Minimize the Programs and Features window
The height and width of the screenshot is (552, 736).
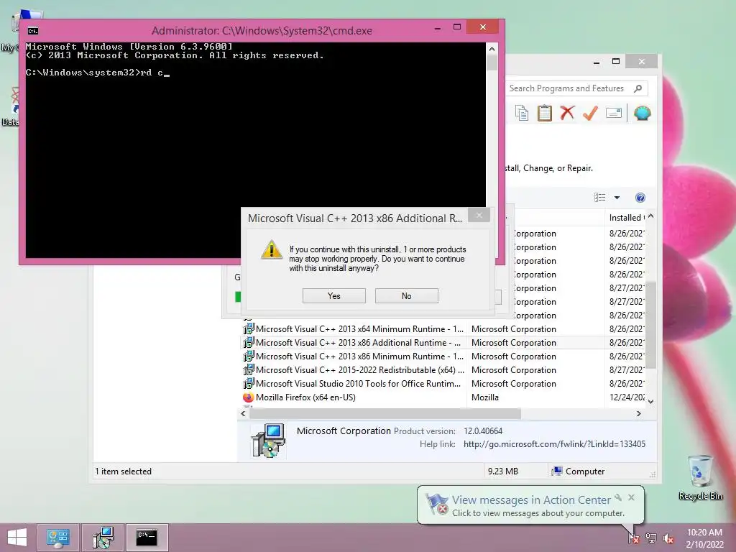597,62
